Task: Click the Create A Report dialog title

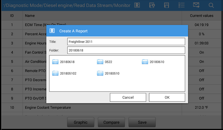Action: 73,31
